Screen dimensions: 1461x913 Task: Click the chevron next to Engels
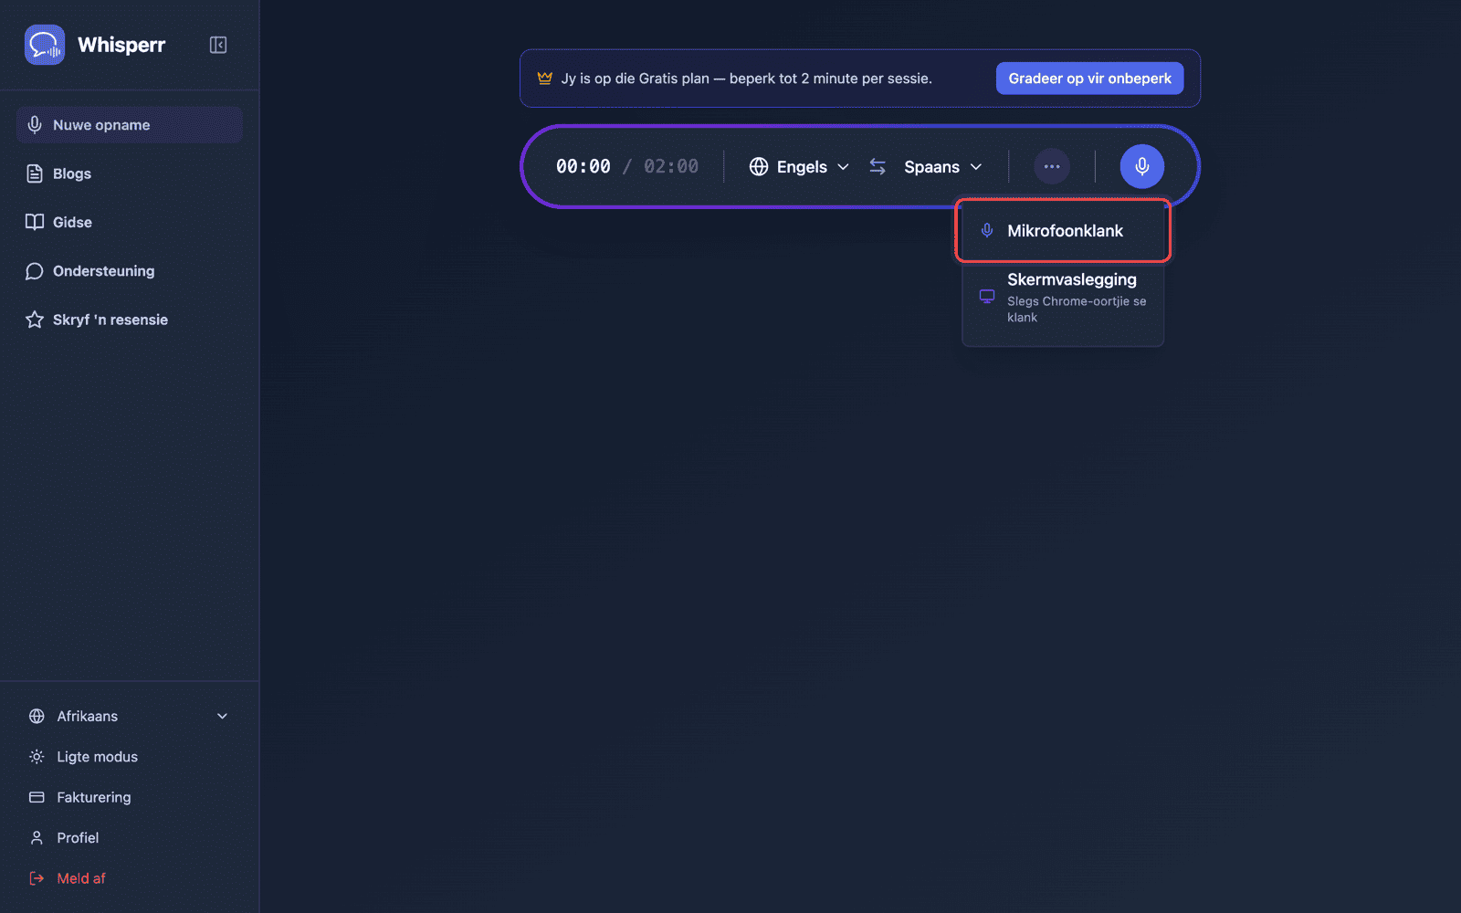pyautogui.click(x=843, y=167)
